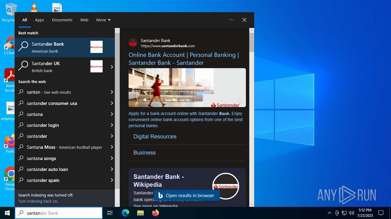Expand arrow for Santander UK result

112,67
